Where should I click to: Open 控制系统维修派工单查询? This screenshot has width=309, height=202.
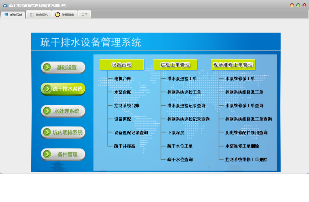click(248, 119)
